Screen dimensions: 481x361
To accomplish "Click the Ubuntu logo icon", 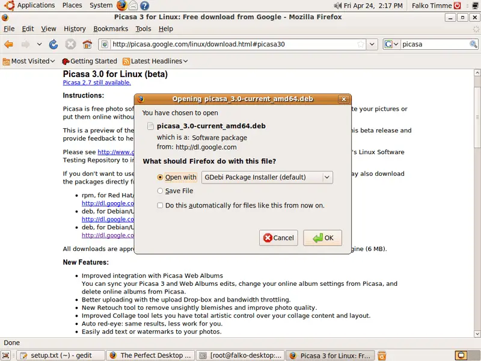I will (9, 5).
